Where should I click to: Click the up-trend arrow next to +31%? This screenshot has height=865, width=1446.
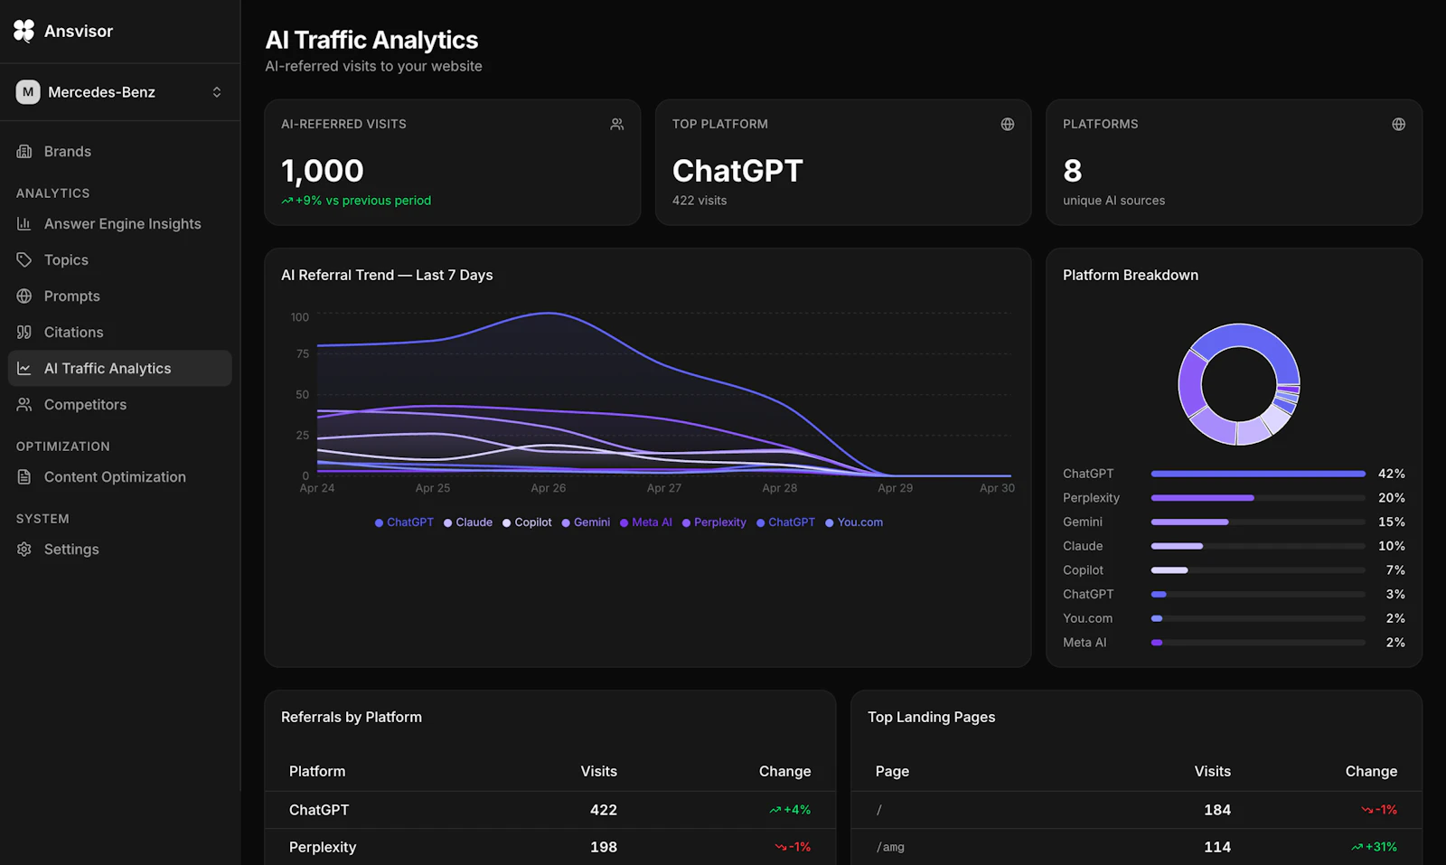[1357, 847]
